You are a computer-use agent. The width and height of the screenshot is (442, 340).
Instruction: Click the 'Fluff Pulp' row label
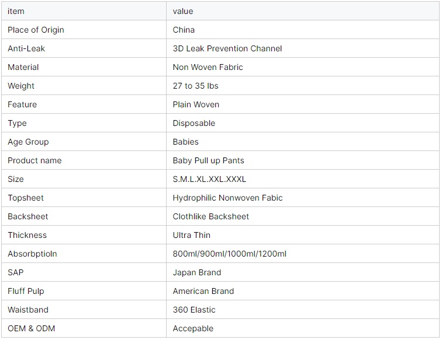26,291
